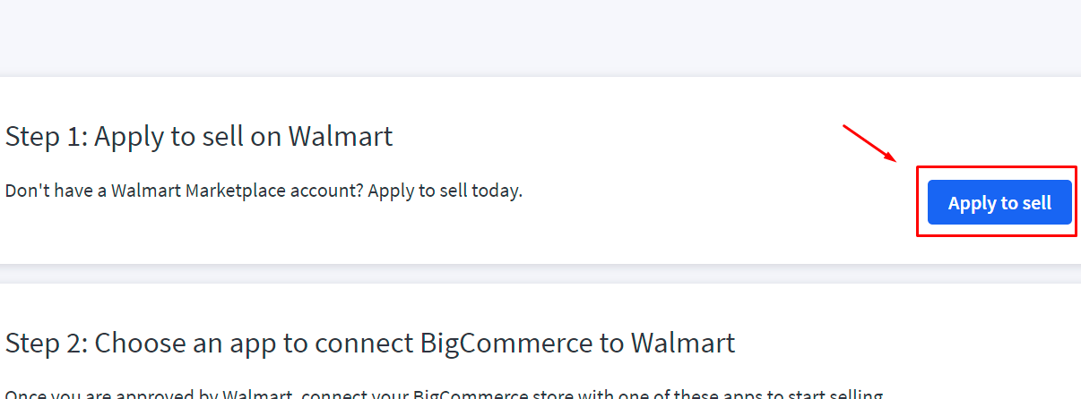Click the red arrow pointing at the button

point(871,145)
